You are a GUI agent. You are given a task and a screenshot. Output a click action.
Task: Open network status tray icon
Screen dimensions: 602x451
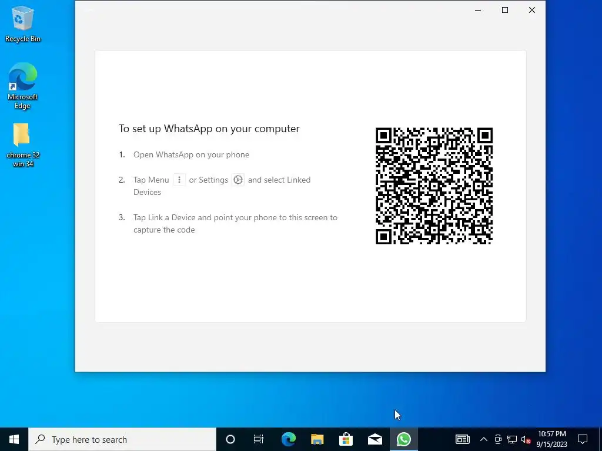[512, 439]
